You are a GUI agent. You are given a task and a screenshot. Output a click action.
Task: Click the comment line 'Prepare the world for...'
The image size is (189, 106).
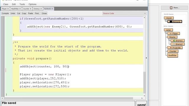point(58,47)
